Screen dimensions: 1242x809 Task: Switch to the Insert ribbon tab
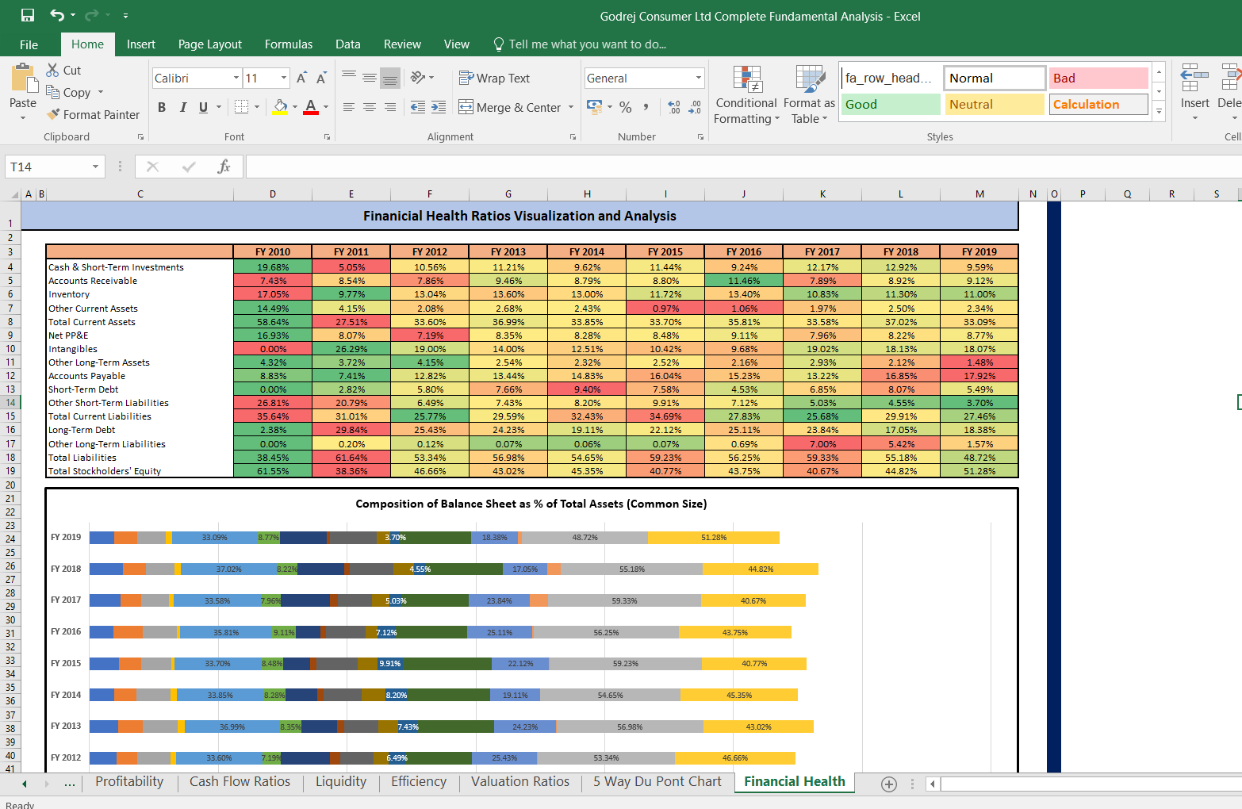click(x=141, y=44)
